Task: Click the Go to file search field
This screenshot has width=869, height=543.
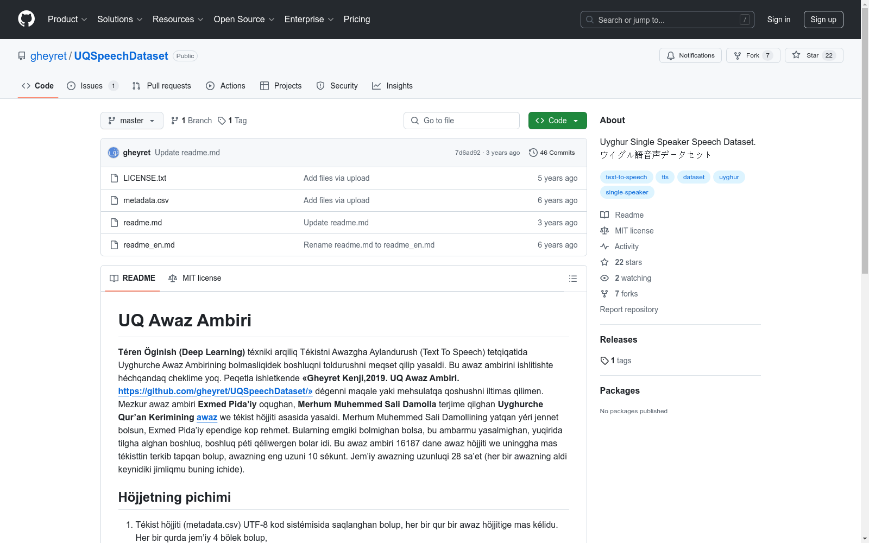Action: [x=462, y=121]
